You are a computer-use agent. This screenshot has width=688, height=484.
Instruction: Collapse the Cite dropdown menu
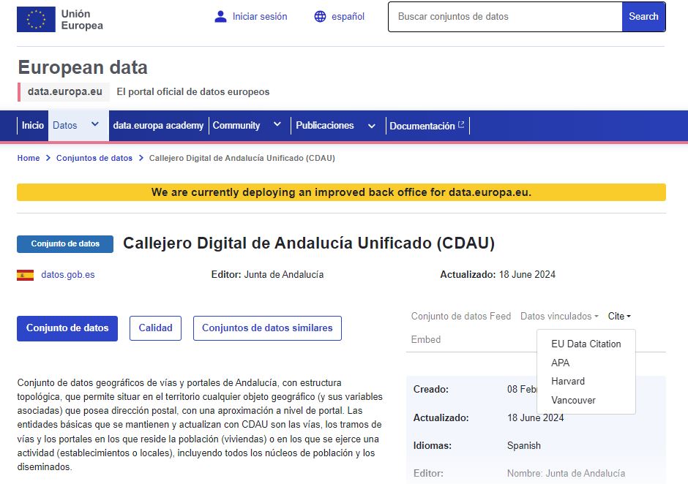tap(619, 317)
